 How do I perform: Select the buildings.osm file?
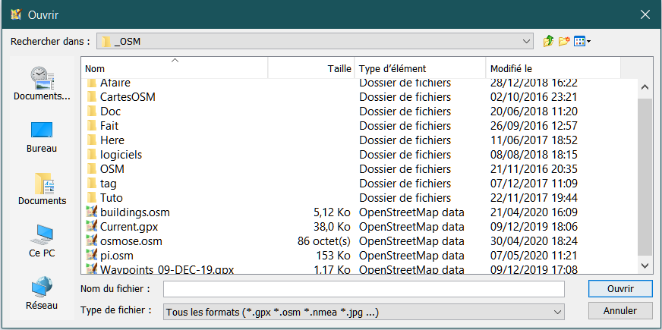click(134, 212)
